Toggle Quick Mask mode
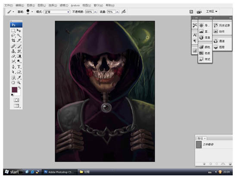This screenshot has width=237, height=178. (16, 100)
